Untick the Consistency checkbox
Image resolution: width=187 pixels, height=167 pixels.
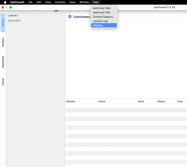coord(70,16)
